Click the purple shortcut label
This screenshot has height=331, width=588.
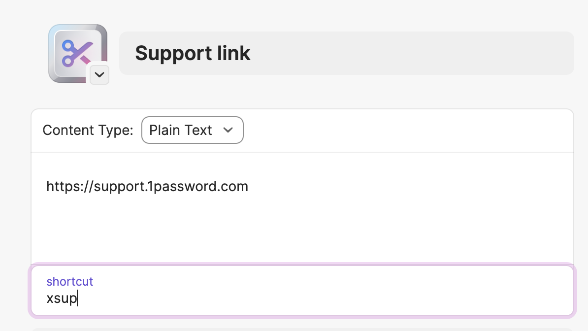[70, 281]
